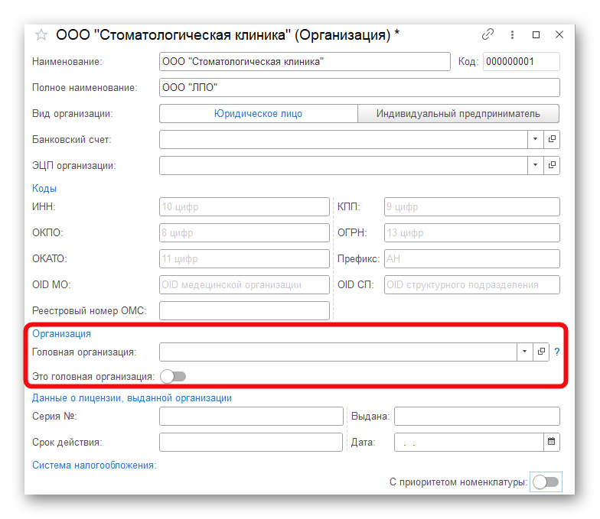
Task: Focus the OID СП field
Action: pos(471,284)
